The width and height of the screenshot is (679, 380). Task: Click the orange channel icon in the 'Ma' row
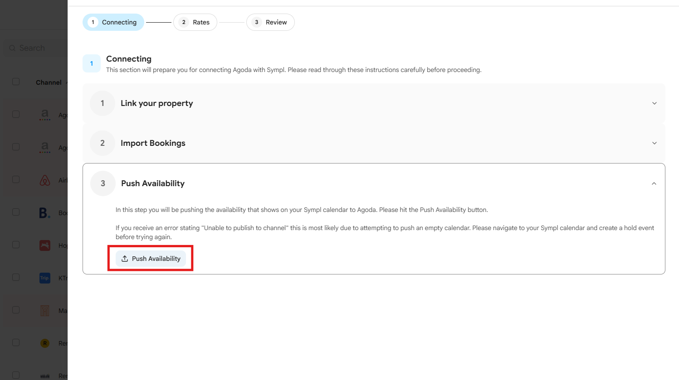(45, 311)
